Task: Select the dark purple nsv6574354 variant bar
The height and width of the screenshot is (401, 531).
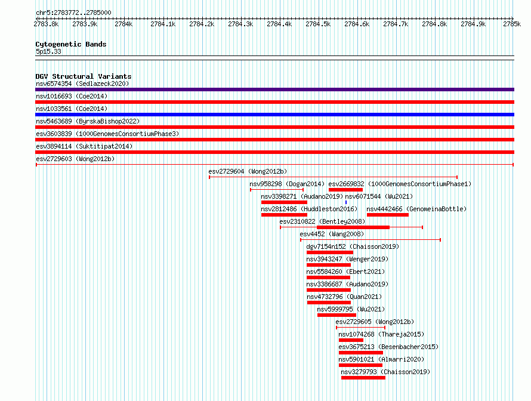Action: 274,90
